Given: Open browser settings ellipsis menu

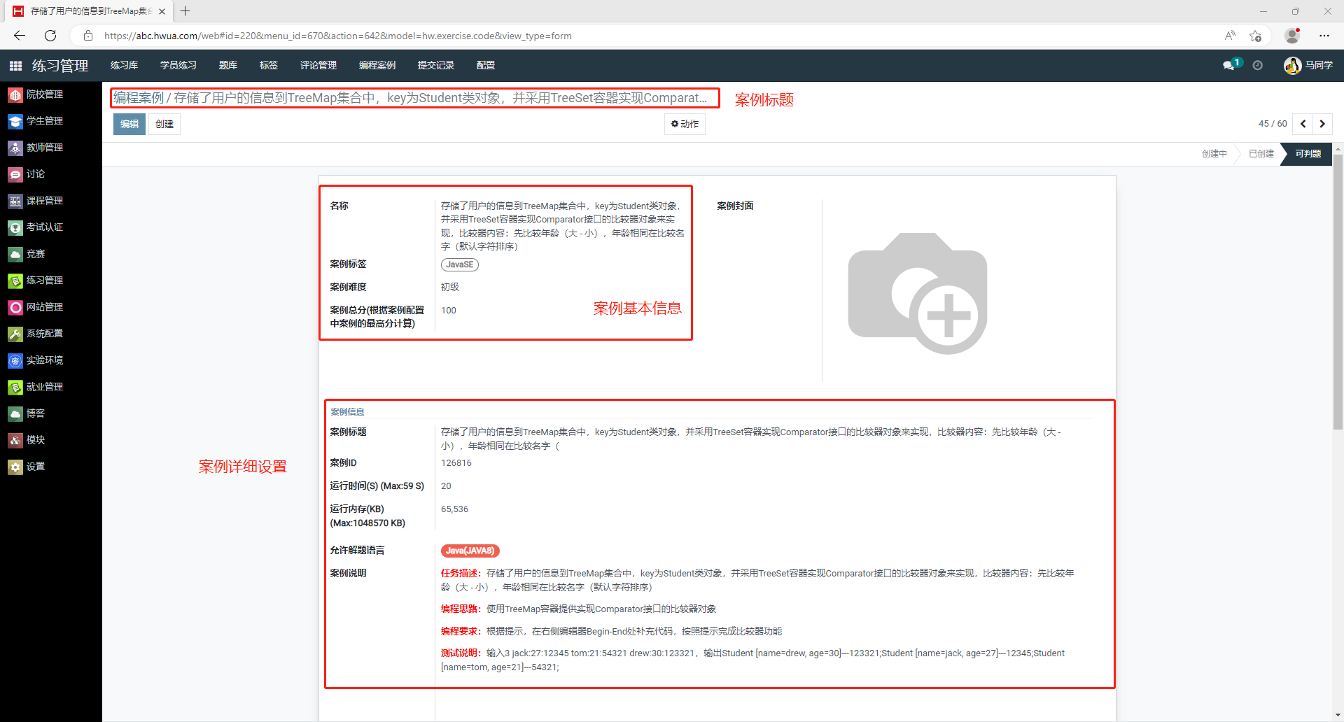Looking at the screenshot, I should [1324, 36].
